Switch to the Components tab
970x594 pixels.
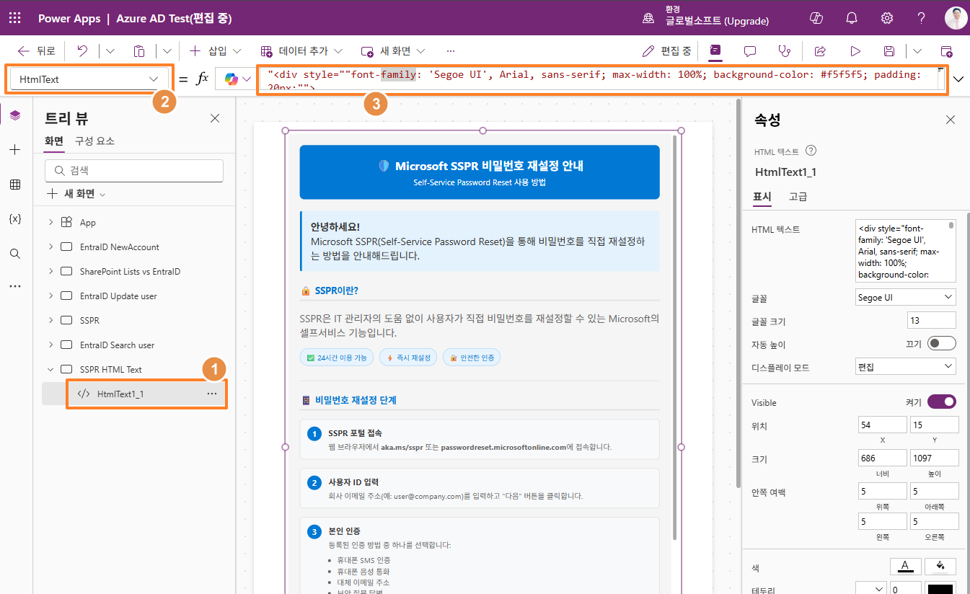[95, 141]
